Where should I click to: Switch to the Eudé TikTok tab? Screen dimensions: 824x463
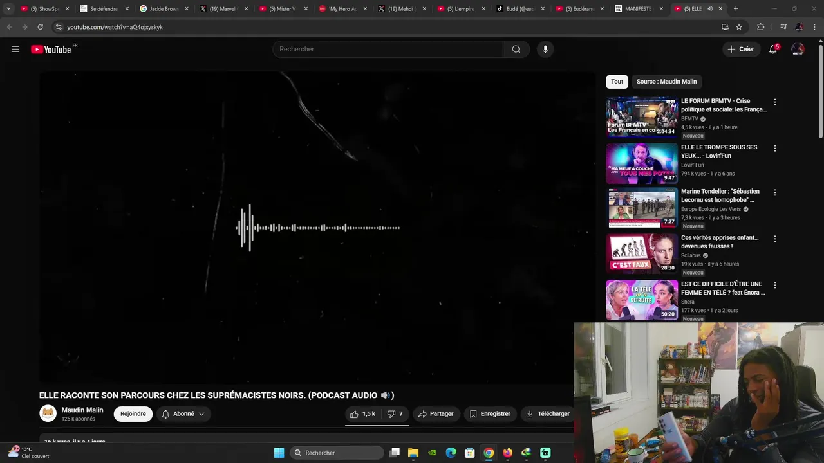pos(521,9)
